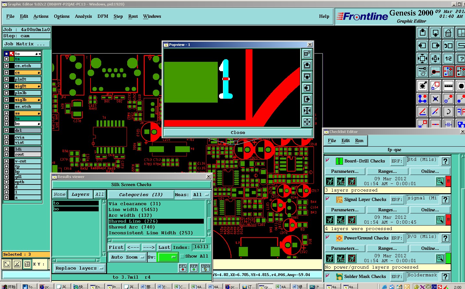This screenshot has width=465, height=289.
Task: Toggle display checkbox for layer sig2t
Action: click(x=6, y=86)
